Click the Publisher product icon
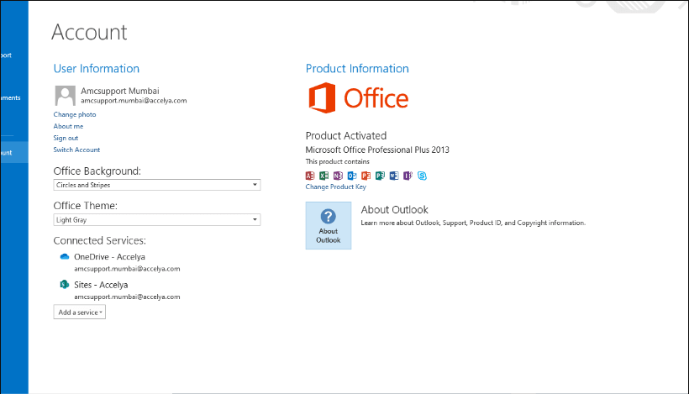Image resolution: width=689 pixels, height=394 pixels. (380, 176)
